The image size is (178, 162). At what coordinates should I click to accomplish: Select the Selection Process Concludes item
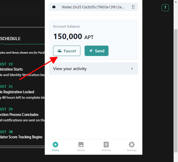[x=19, y=115]
